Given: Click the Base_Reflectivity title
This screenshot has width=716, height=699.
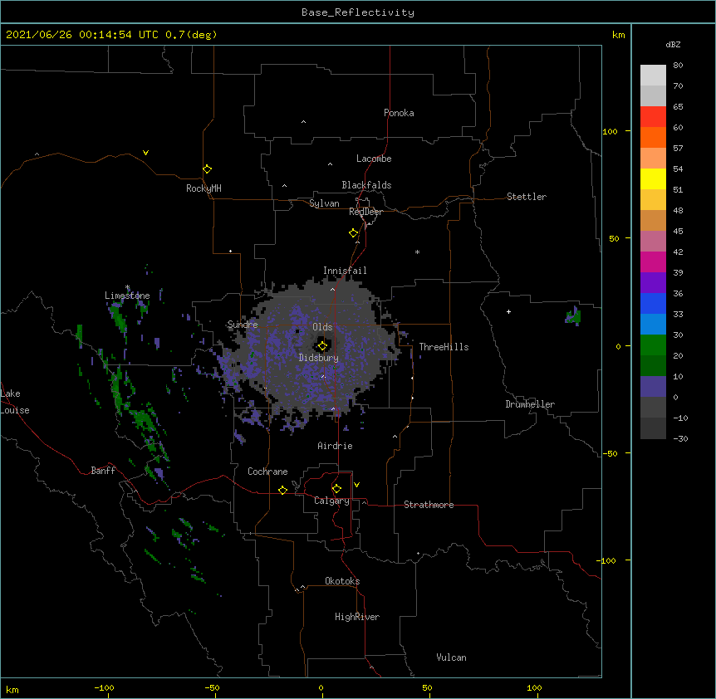Looking at the screenshot, I should 358,12.
